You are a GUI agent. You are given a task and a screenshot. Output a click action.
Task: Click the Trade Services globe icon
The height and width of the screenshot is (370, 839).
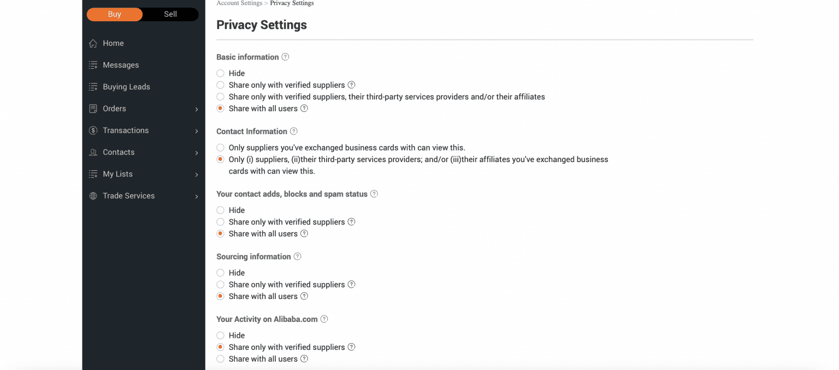(x=93, y=196)
